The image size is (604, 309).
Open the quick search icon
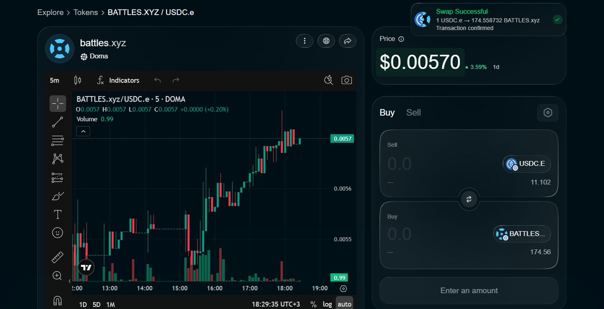(329, 80)
